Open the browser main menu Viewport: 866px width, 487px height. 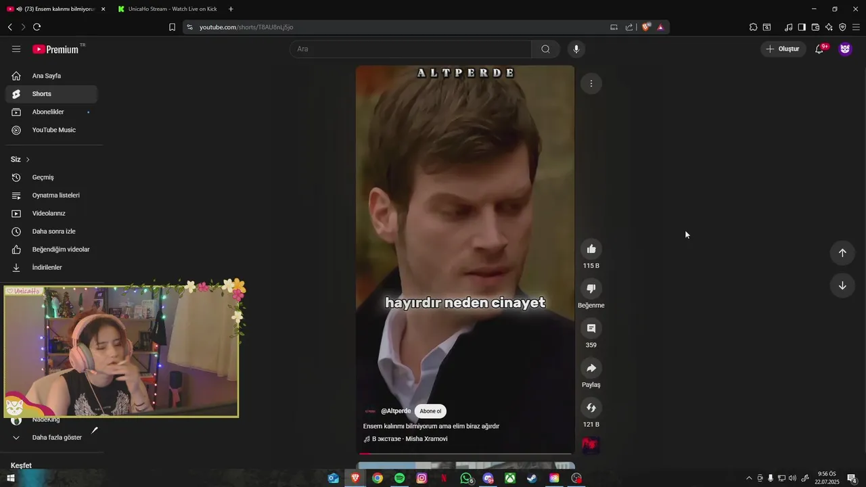click(x=856, y=27)
